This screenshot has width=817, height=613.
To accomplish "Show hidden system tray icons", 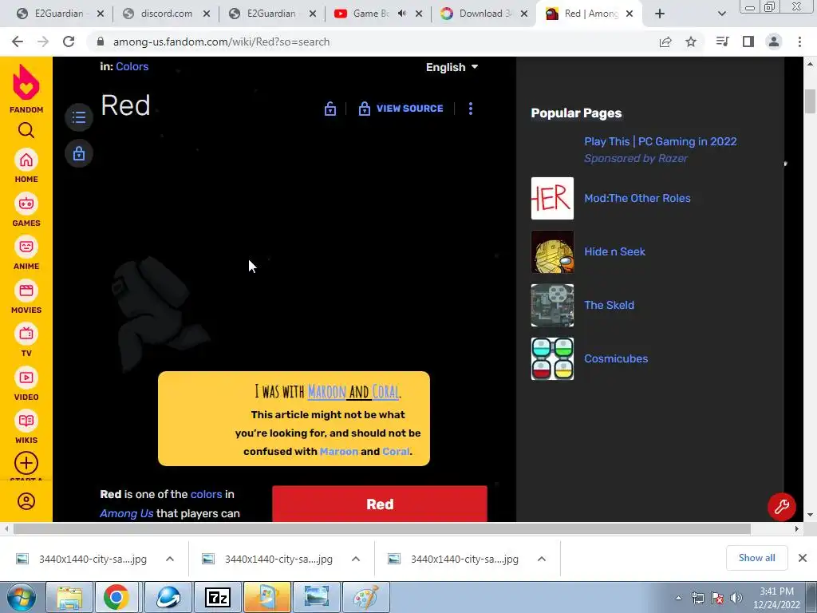I will [x=678, y=598].
